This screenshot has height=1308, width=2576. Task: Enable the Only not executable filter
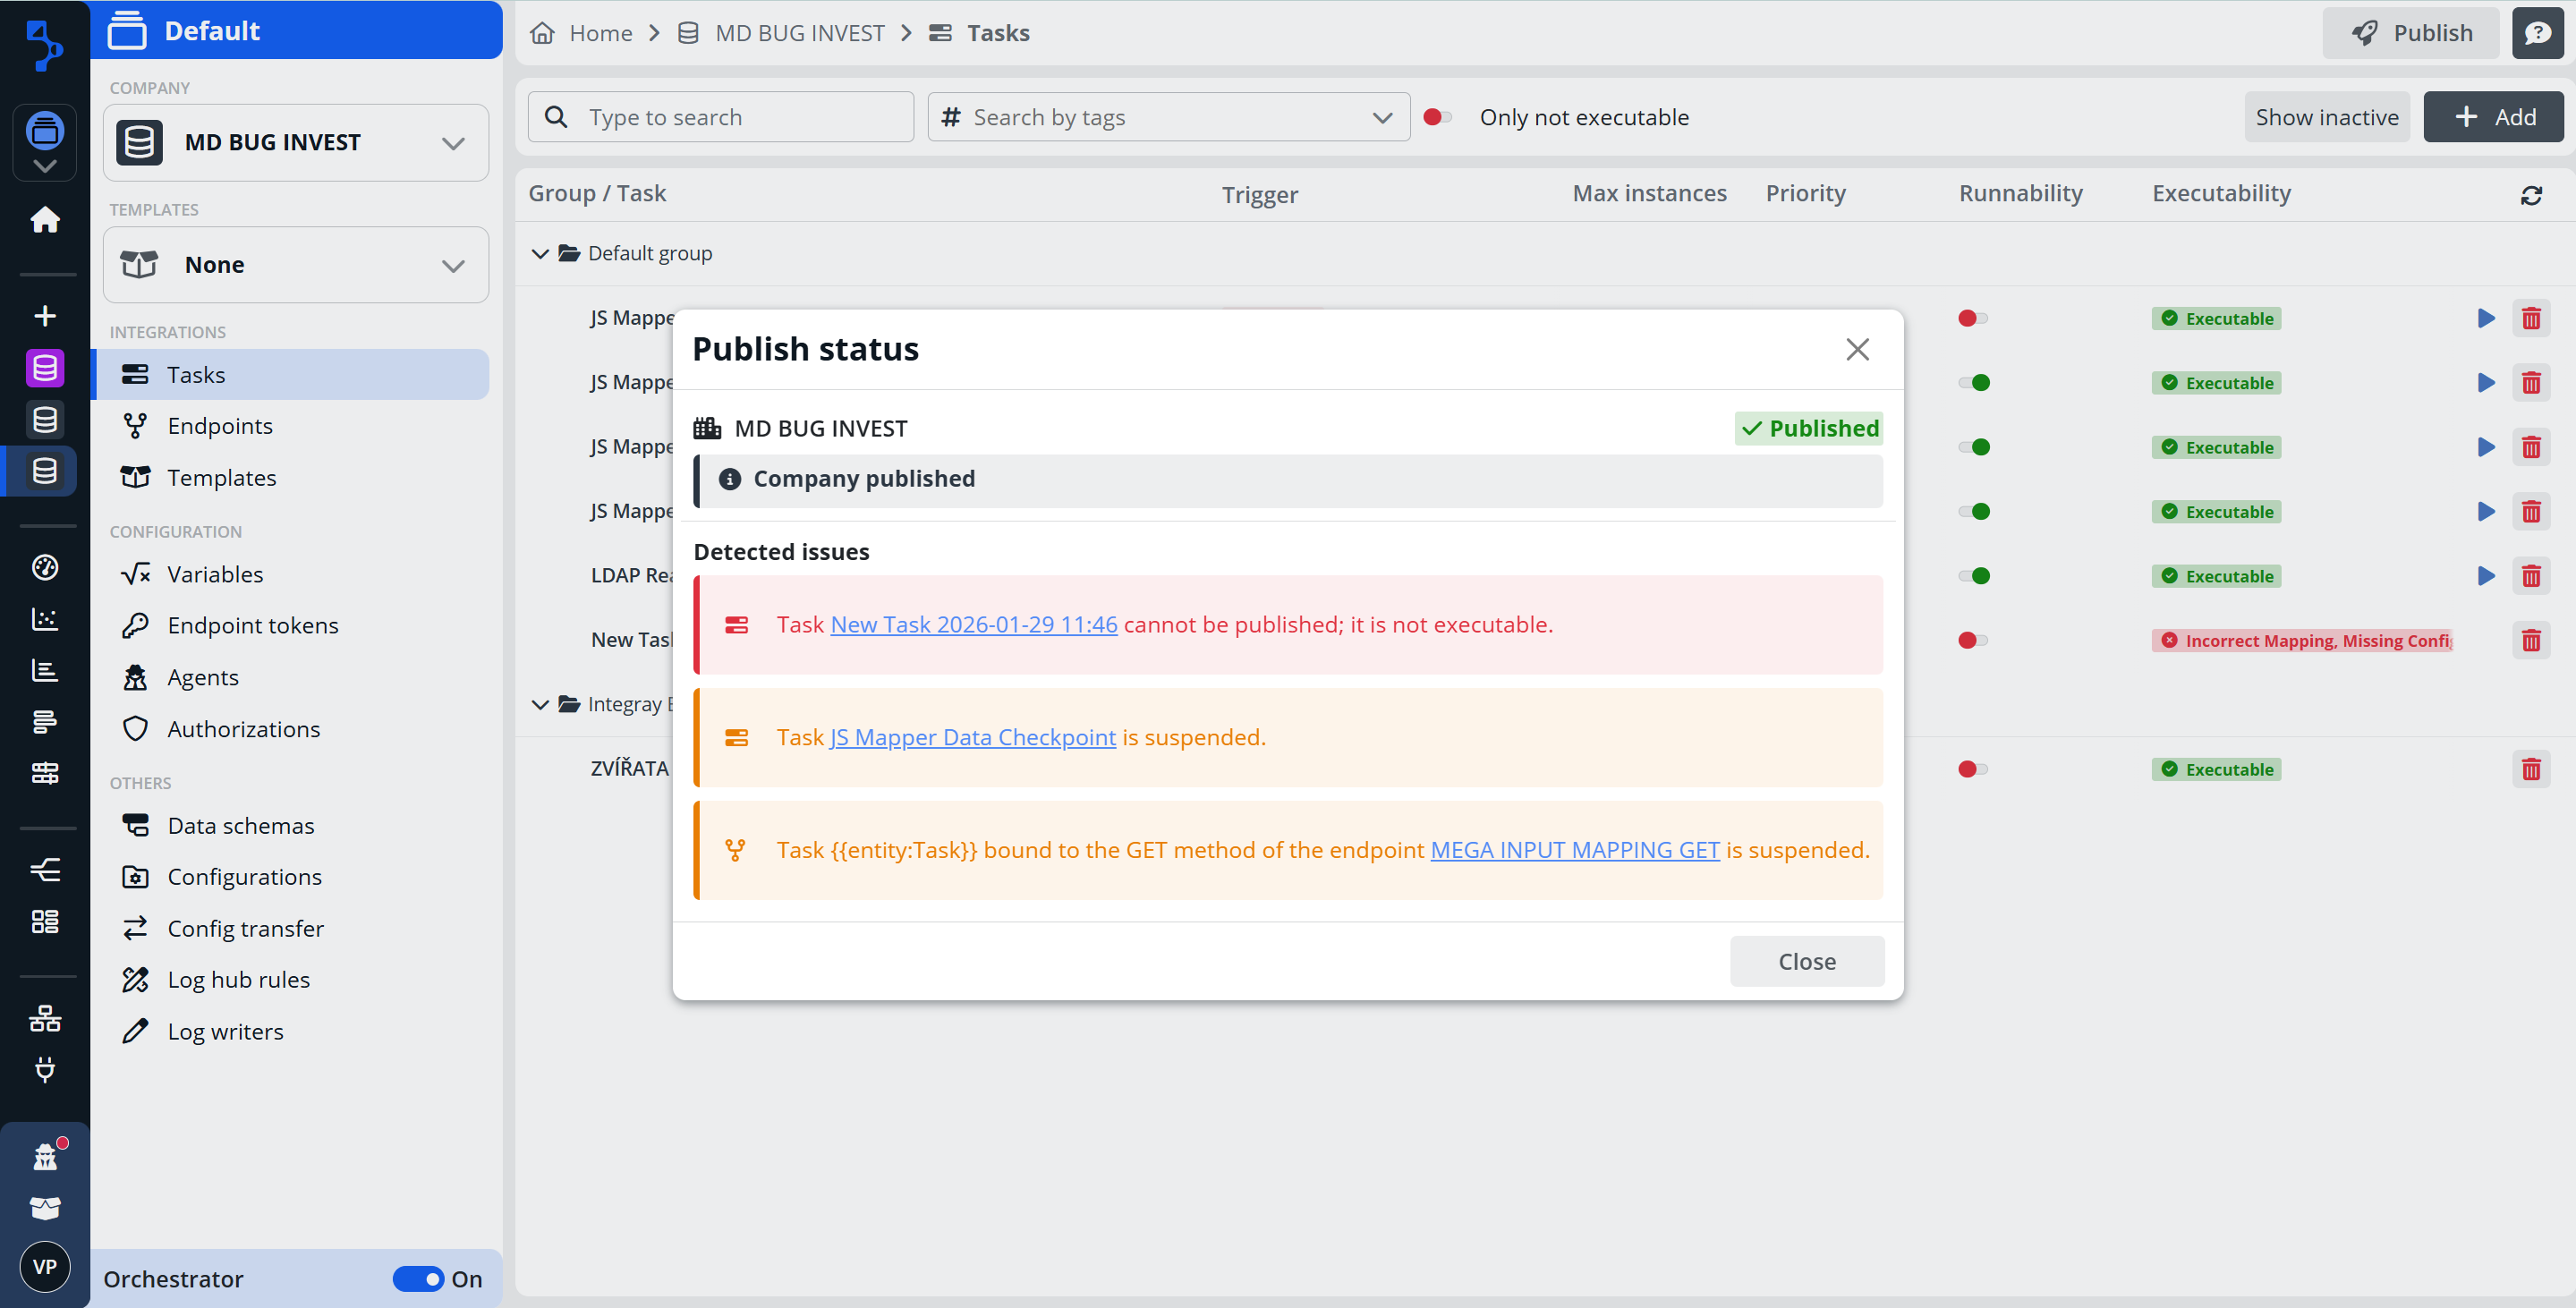(1437, 117)
